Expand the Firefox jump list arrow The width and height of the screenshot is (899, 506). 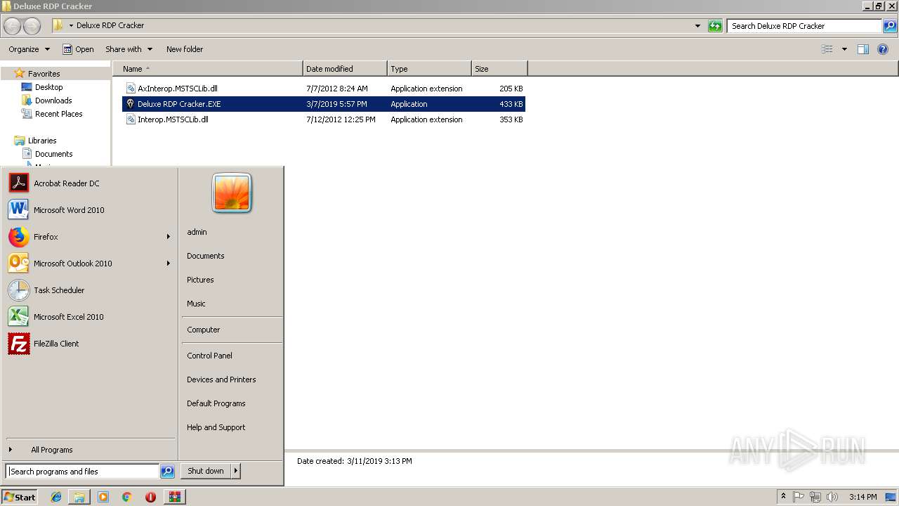pos(168,237)
